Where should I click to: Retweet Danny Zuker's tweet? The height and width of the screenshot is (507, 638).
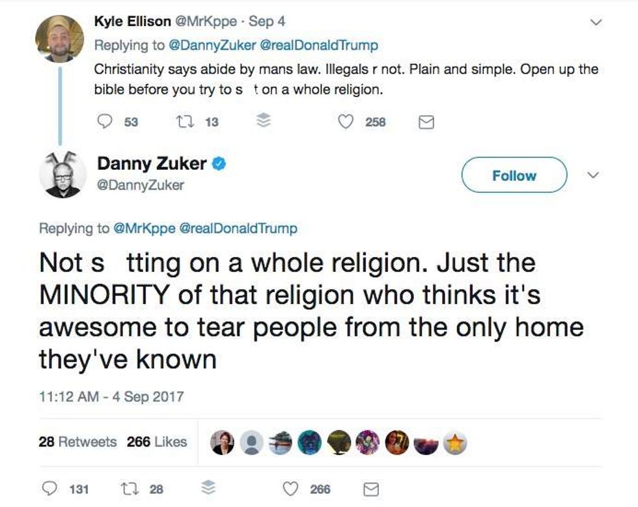(128, 489)
